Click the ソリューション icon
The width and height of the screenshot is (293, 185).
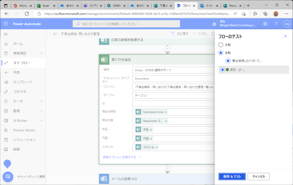point(6,140)
